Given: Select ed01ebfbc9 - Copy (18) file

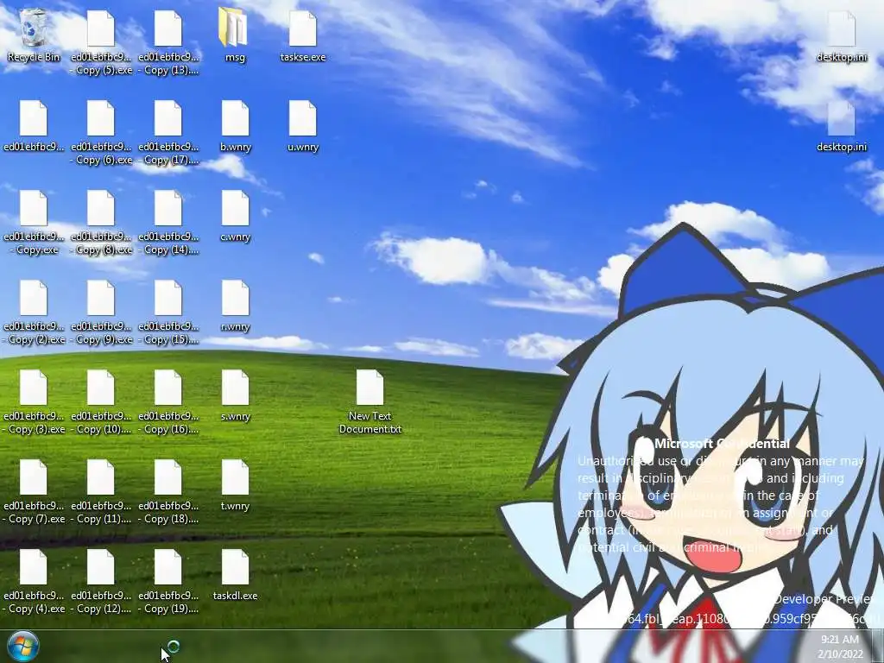Looking at the screenshot, I should point(168,491).
